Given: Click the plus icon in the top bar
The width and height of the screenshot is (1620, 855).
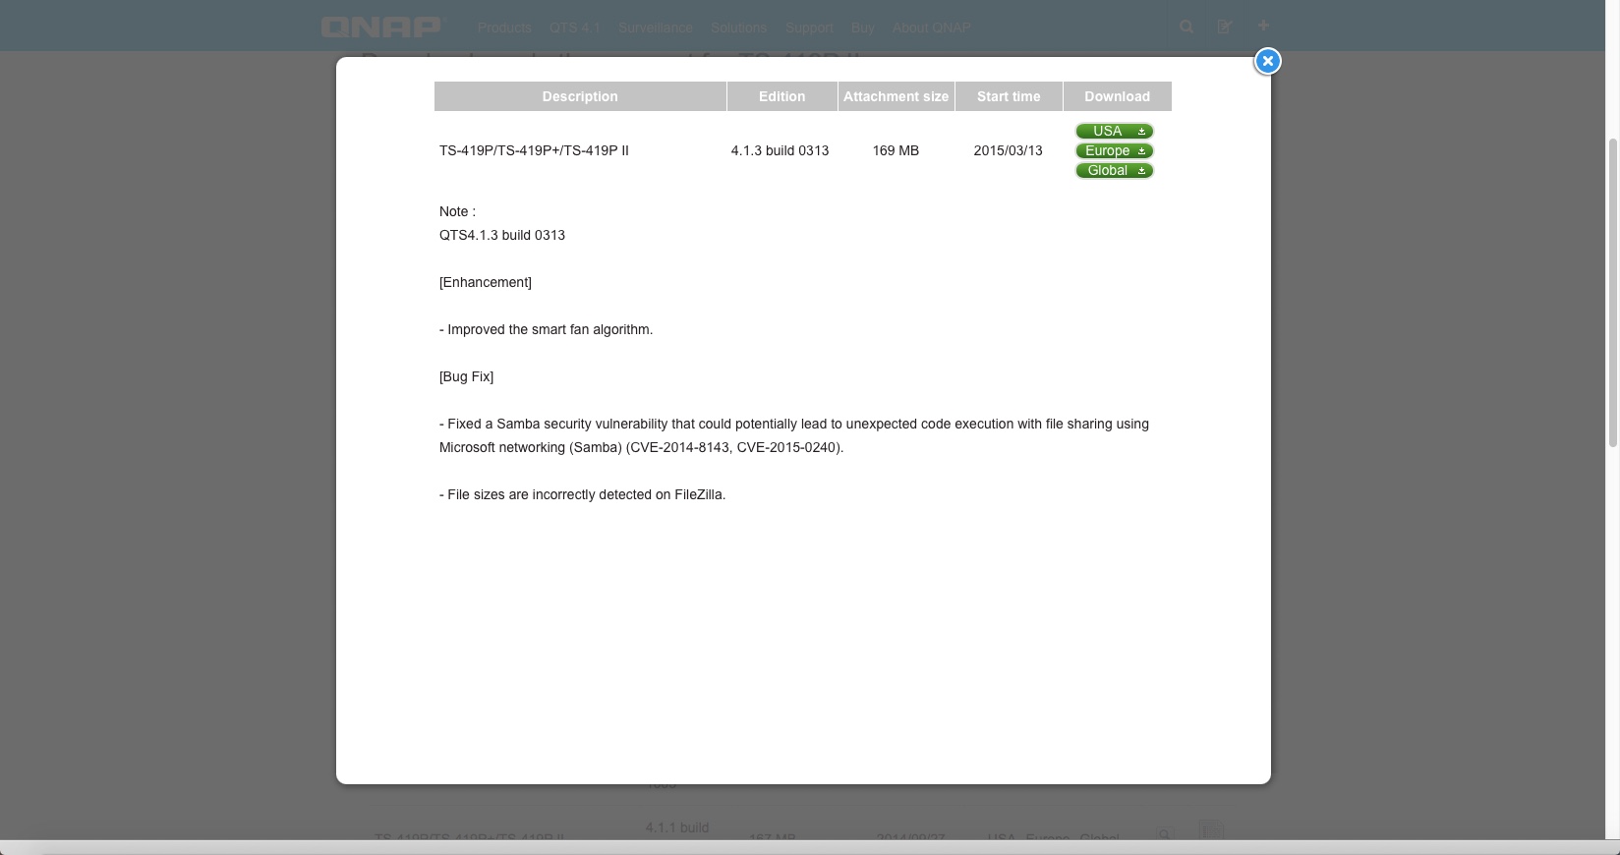Looking at the screenshot, I should tap(1263, 26).
